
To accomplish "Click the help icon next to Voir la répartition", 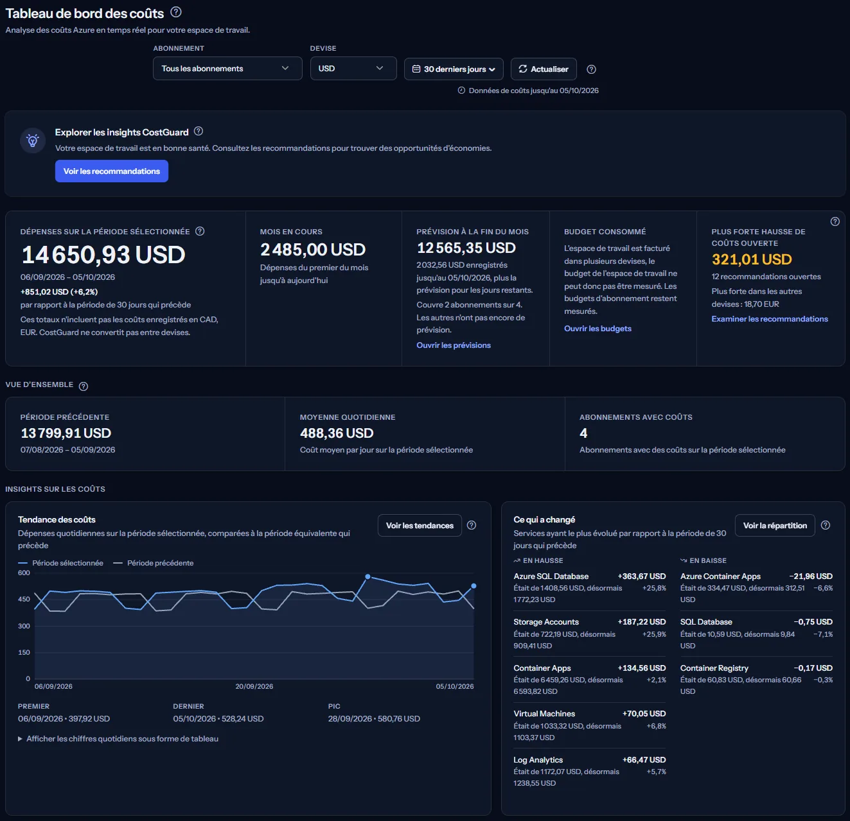I will coord(826,525).
